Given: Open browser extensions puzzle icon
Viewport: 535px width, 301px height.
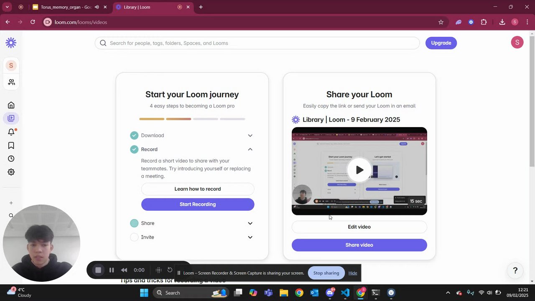Looking at the screenshot, I should pos(484,22).
